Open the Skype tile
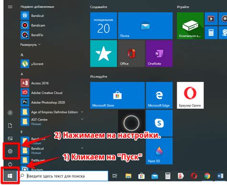 [x=159, y=123]
